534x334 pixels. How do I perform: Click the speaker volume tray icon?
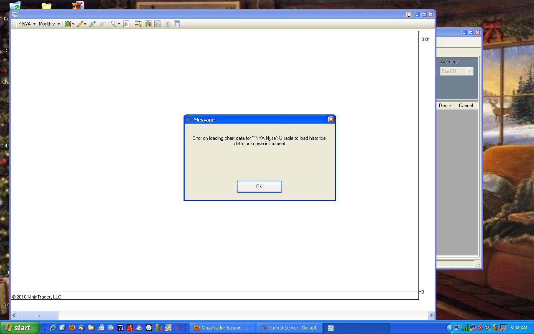(x=487, y=328)
